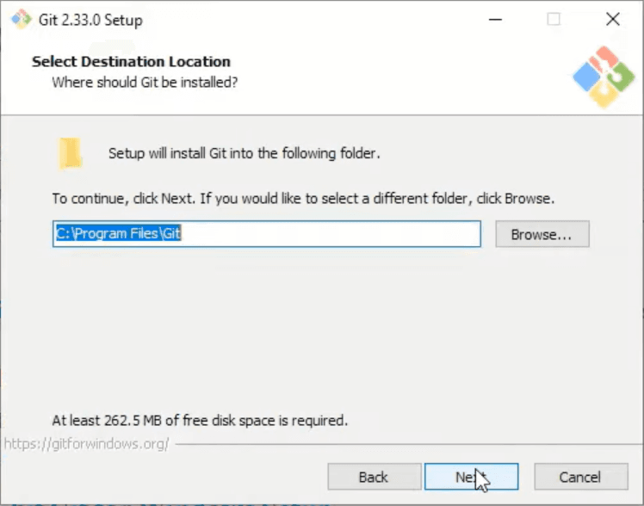Click the "Setup will install Git" text

(244, 154)
